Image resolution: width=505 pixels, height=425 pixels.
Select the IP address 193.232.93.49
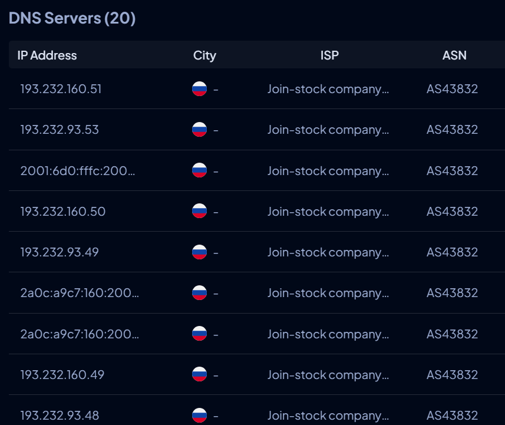60,252
